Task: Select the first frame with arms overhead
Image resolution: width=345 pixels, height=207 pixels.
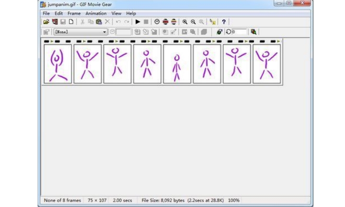Action: point(57,64)
